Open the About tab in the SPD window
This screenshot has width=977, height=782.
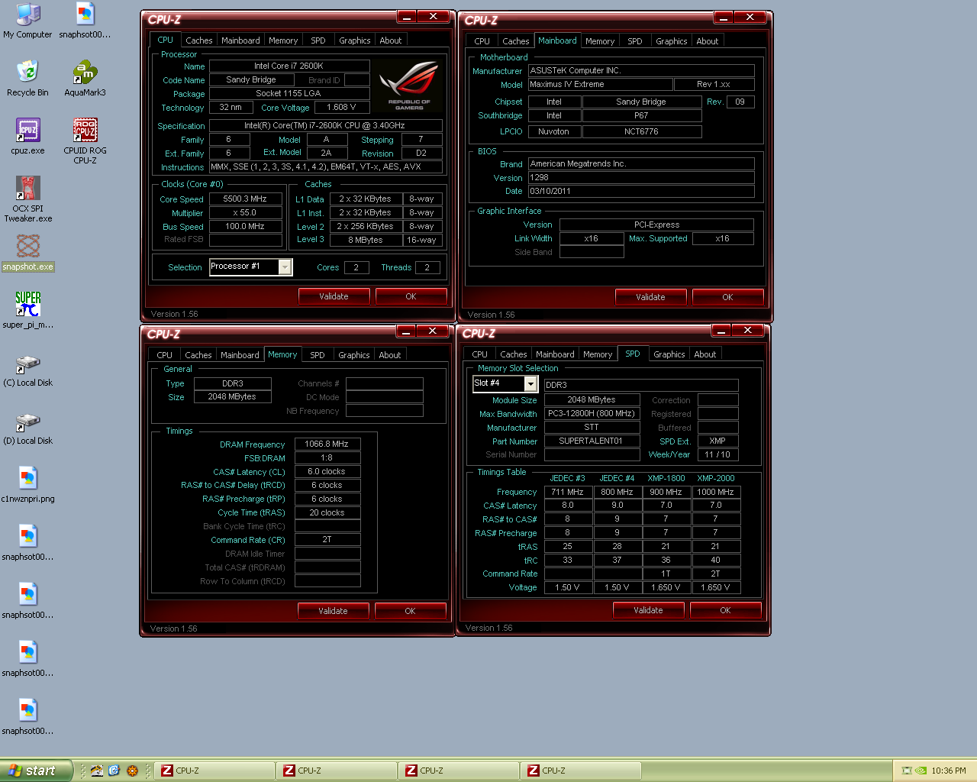click(705, 354)
